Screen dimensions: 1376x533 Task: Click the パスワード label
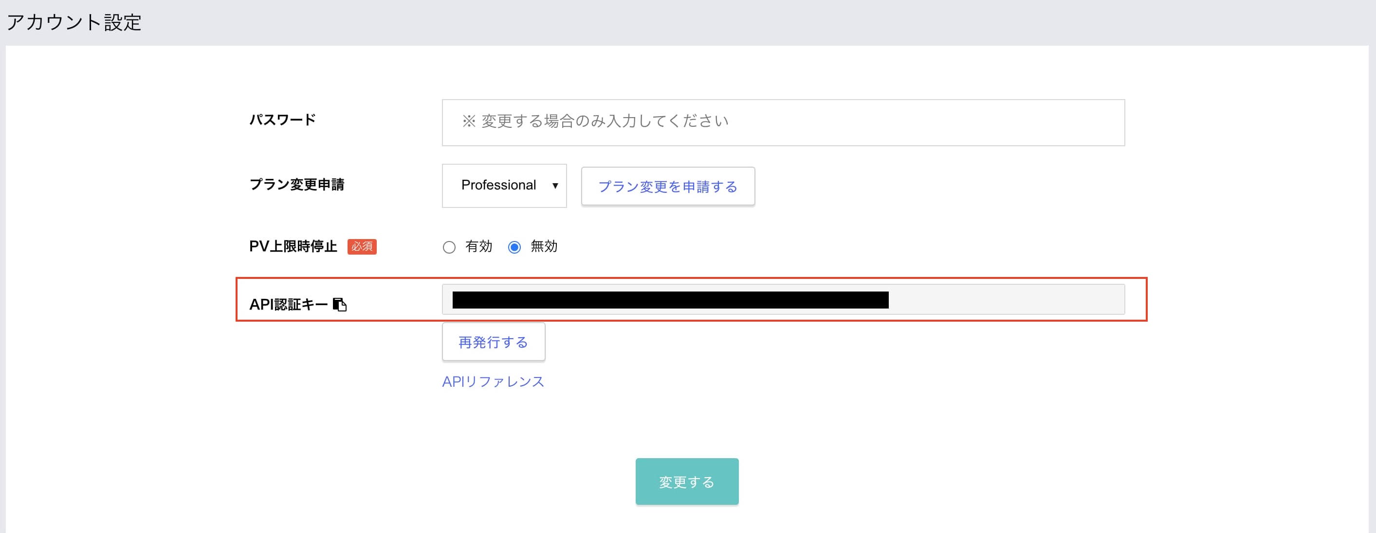[x=283, y=120]
